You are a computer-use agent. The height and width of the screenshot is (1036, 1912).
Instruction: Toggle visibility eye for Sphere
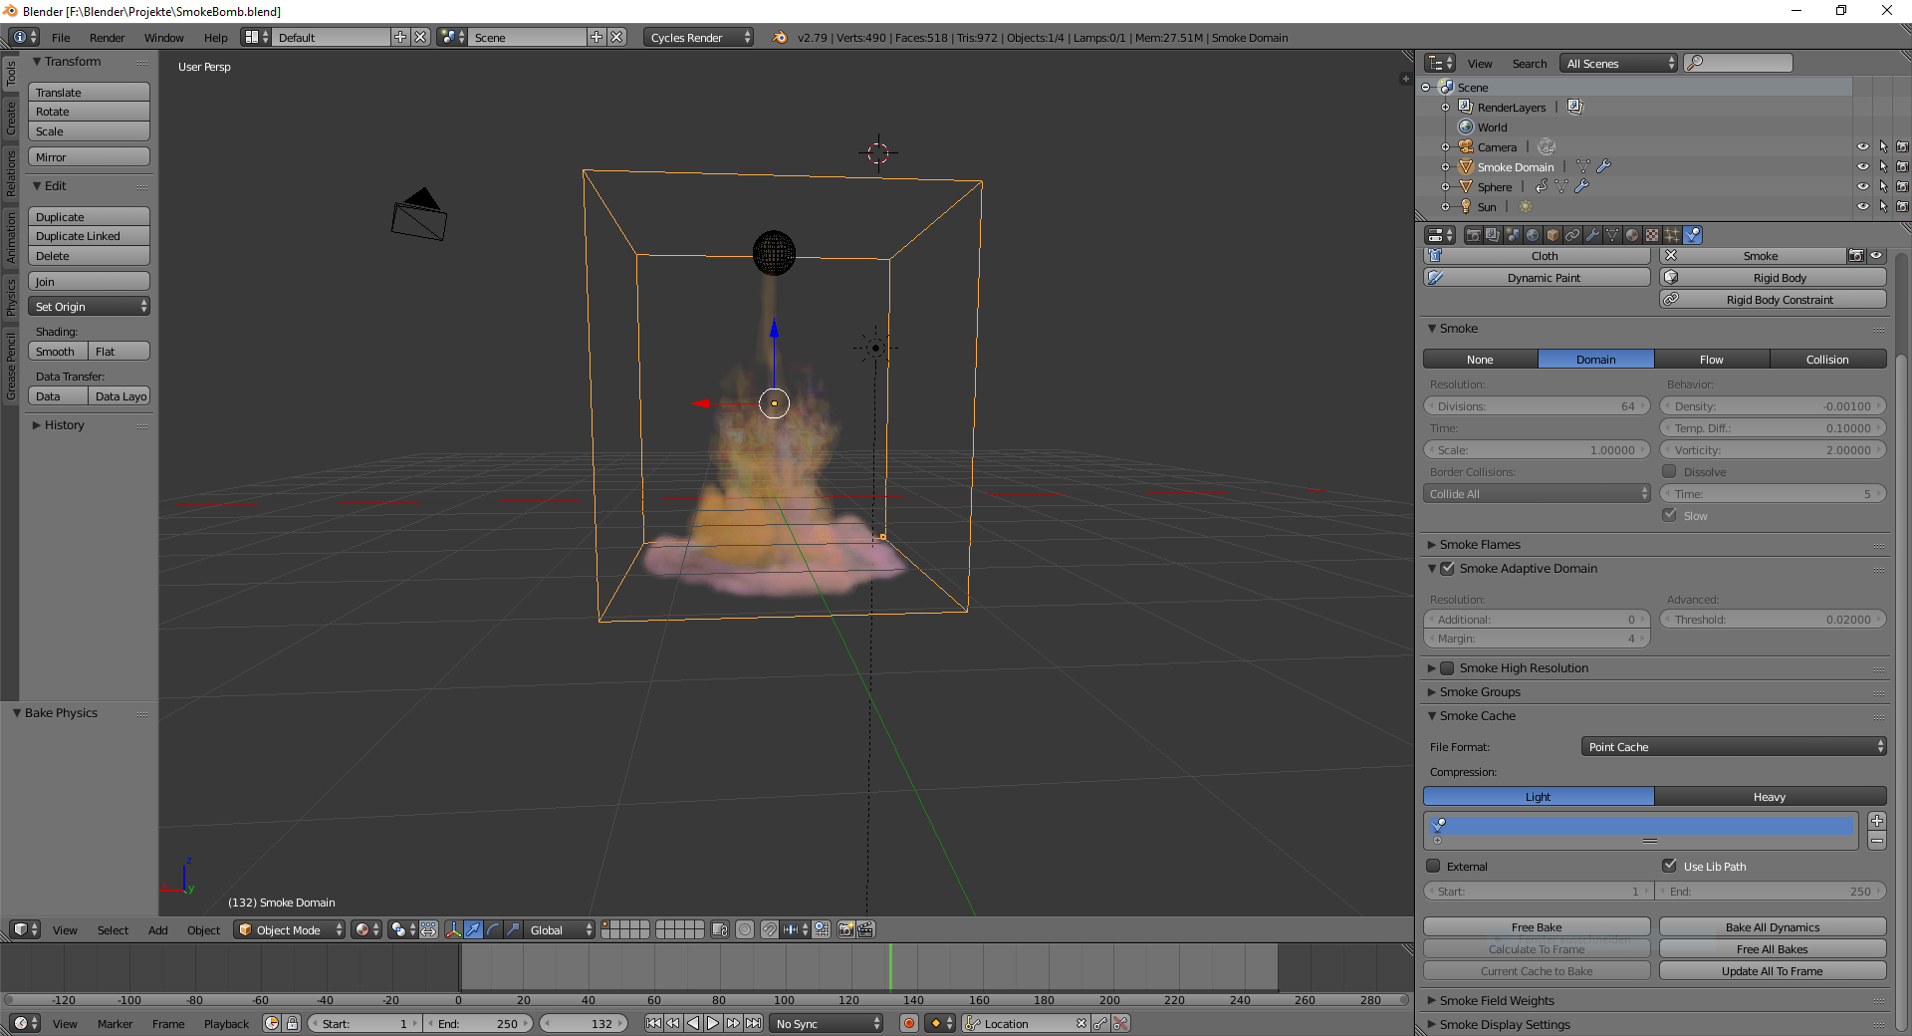[x=1862, y=186]
